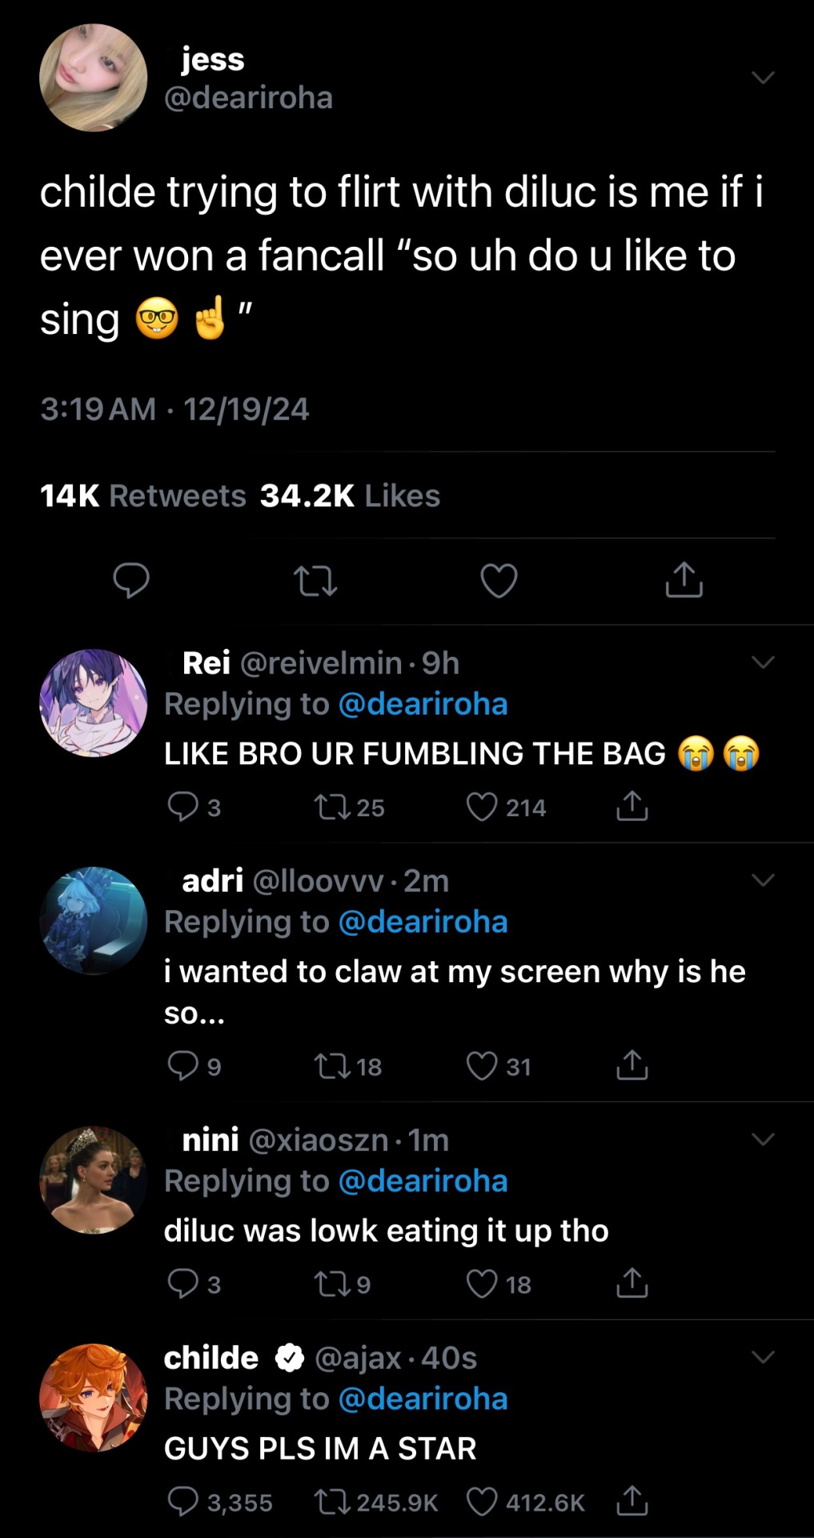View the 14K Retweets list
The height and width of the screenshot is (1538, 814).
coord(143,496)
